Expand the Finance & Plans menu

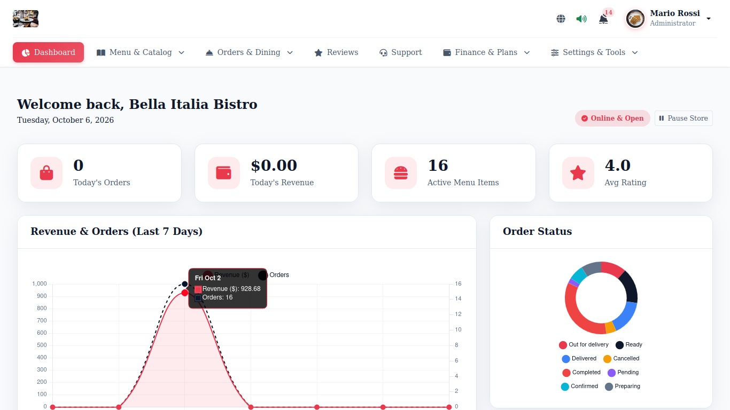pos(486,52)
